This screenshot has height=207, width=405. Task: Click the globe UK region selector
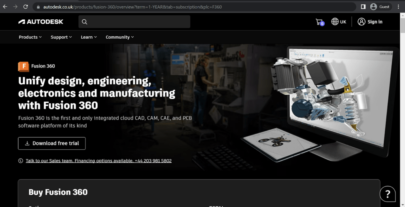coord(339,22)
